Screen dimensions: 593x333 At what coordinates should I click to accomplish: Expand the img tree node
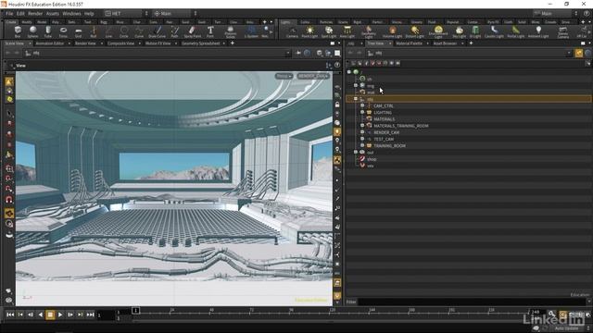(356, 86)
